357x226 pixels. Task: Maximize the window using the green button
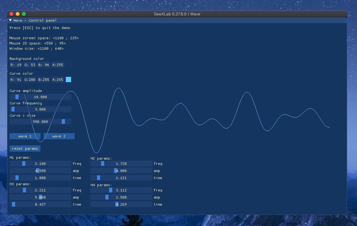(24, 14)
